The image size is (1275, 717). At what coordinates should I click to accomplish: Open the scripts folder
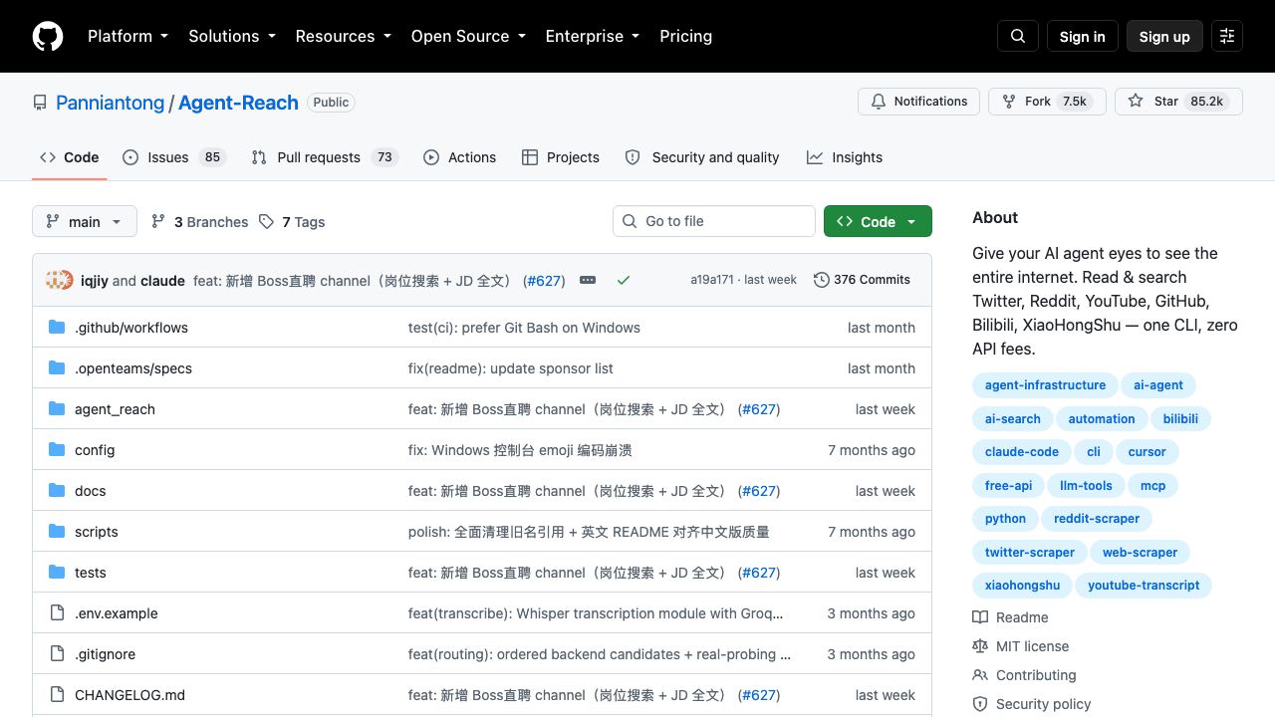tap(97, 532)
